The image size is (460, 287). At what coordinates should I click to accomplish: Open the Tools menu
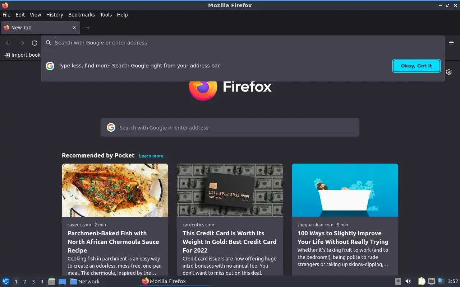point(106,15)
